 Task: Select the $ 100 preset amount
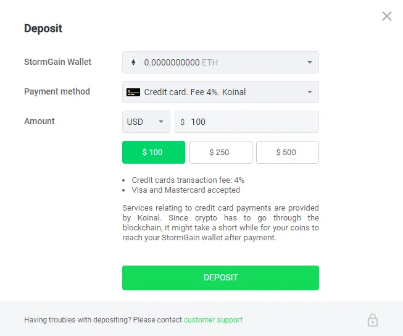coord(153,152)
